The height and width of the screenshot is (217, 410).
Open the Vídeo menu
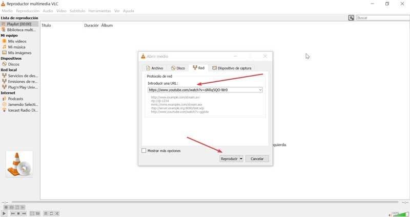pyautogui.click(x=61, y=11)
